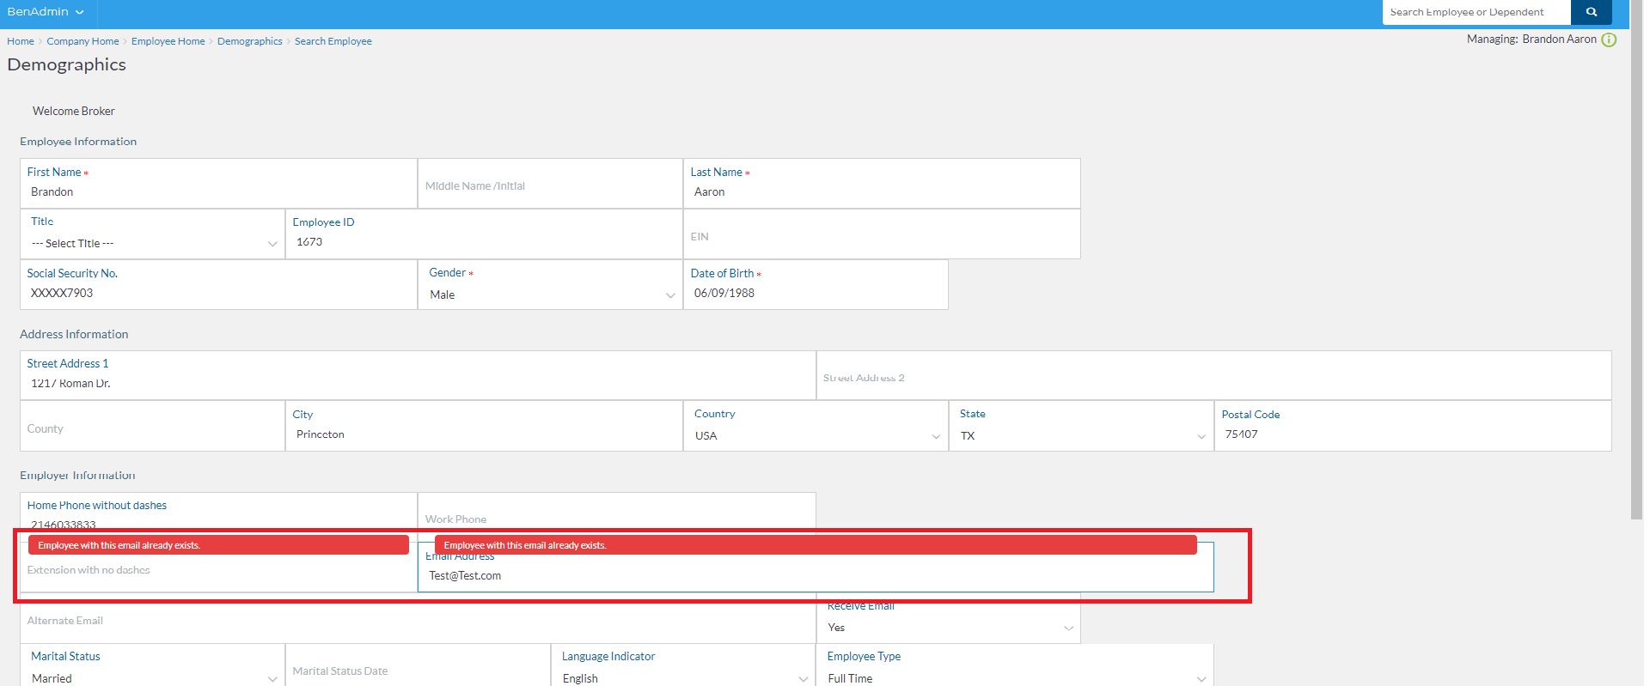This screenshot has width=1650, height=686.
Task: Click the Date of Birth field
Action: 815,293
